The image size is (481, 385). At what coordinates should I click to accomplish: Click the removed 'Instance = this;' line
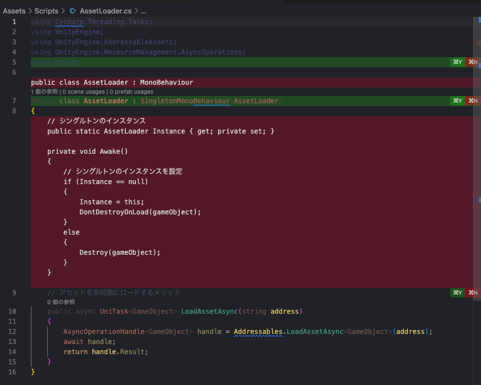112,202
